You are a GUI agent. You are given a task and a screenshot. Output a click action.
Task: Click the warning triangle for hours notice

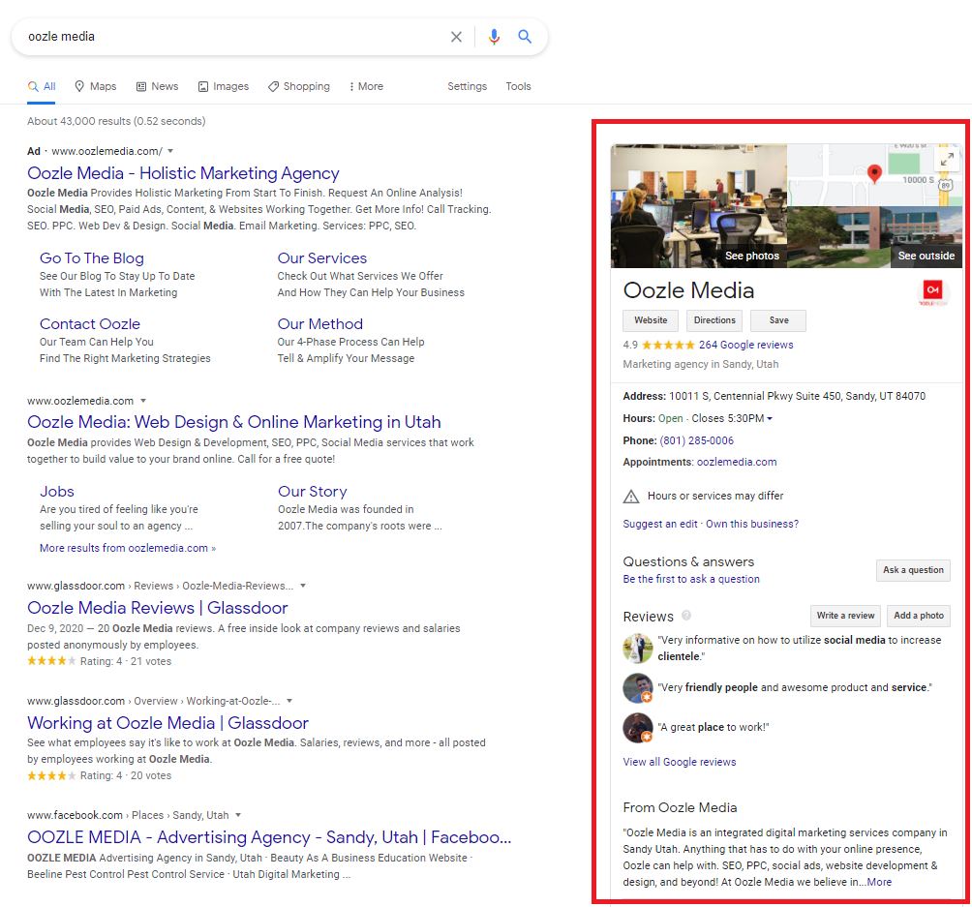pos(630,496)
